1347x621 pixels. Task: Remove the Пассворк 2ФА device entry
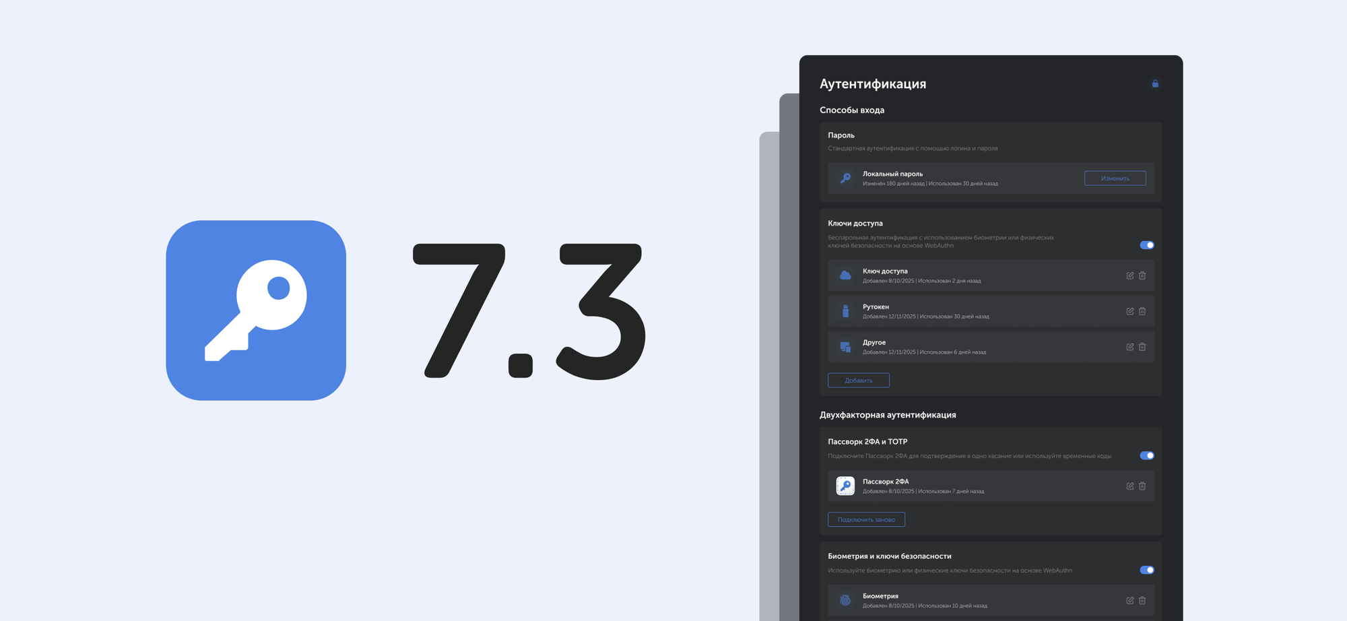tap(1142, 486)
